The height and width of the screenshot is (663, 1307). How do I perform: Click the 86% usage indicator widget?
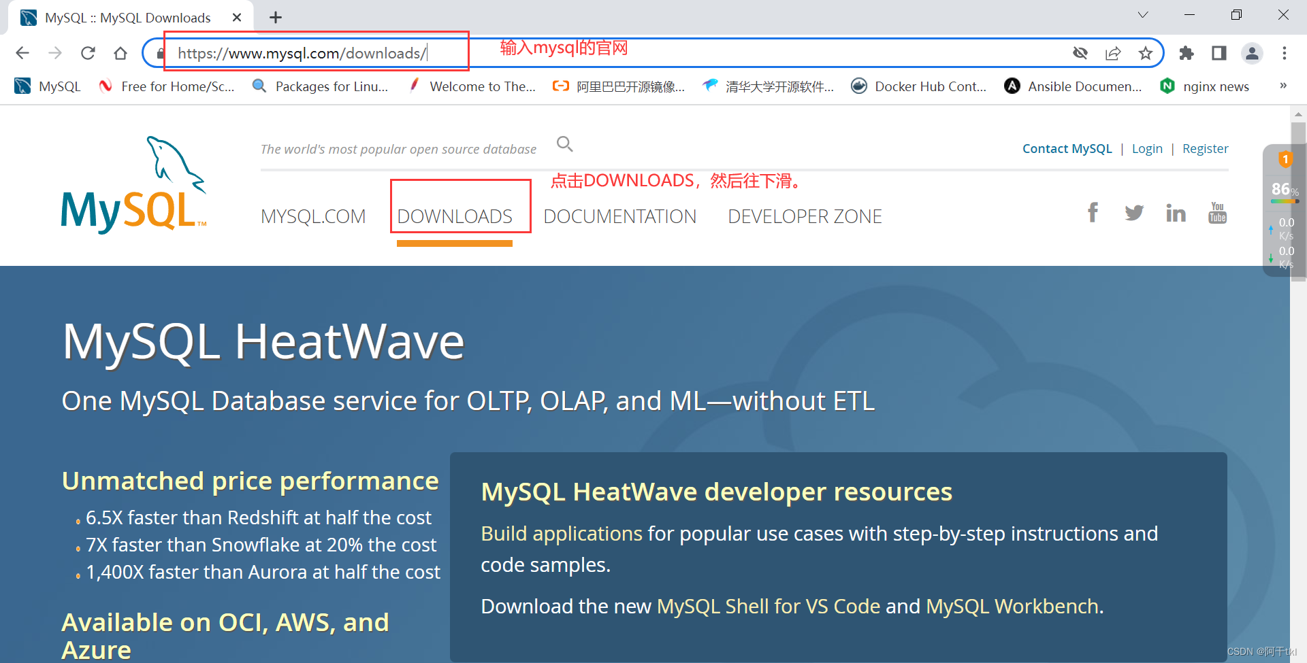point(1285,190)
